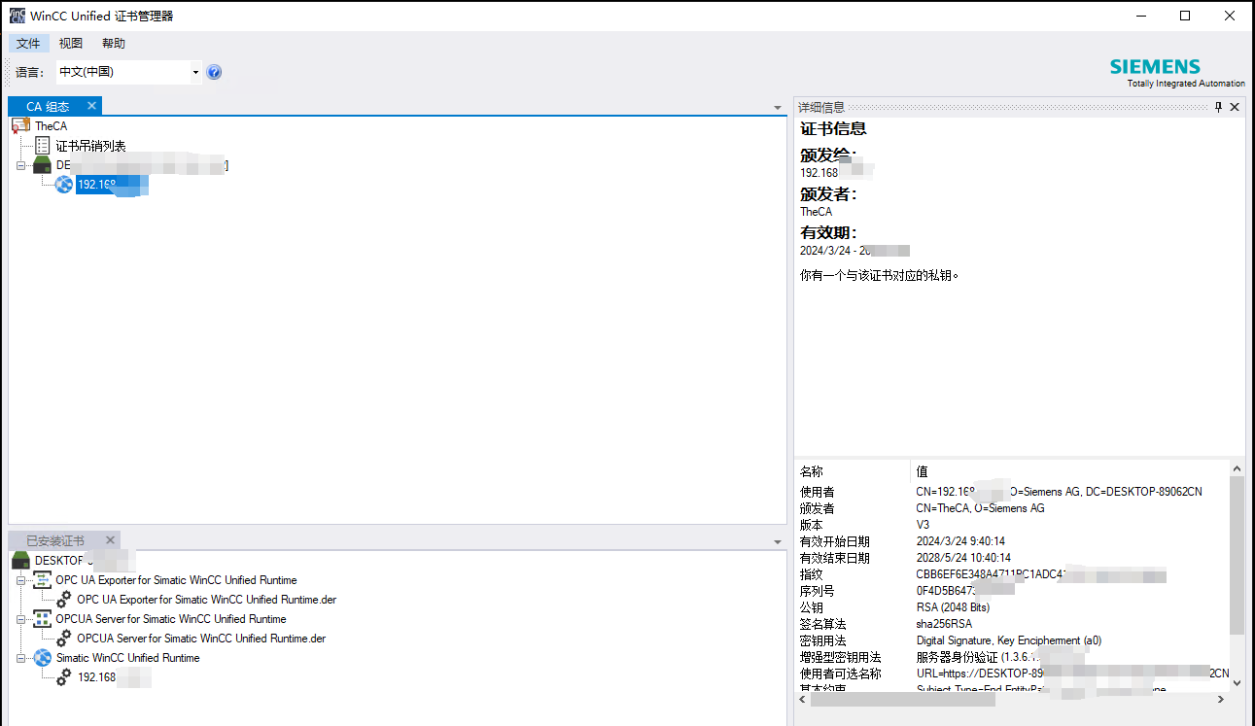
Task: Collapse the OPCUA Server node
Action: pyautogui.click(x=20, y=619)
